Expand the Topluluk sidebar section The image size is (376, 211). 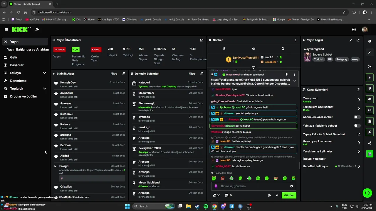coord(45,89)
